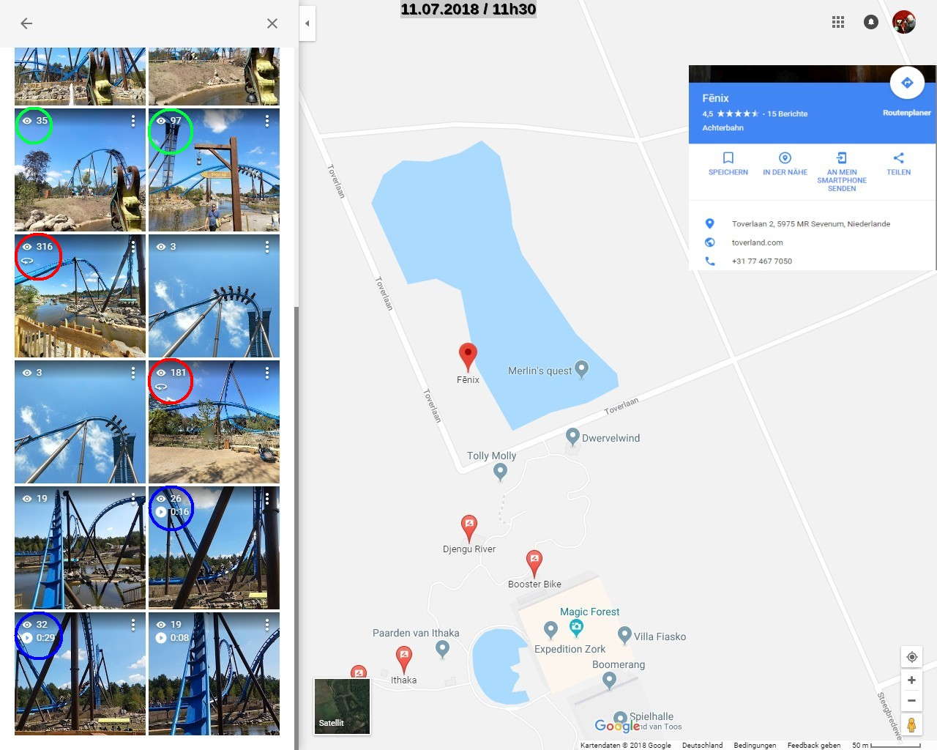Viewport: 937px width, 750px height.
Task: Send place to smartphone icon
Action: [x=842, y=158]
